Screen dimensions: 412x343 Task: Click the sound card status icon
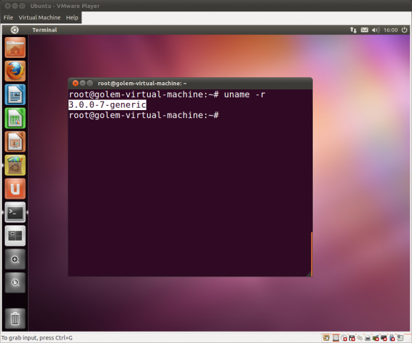click(x=376, y=338)
